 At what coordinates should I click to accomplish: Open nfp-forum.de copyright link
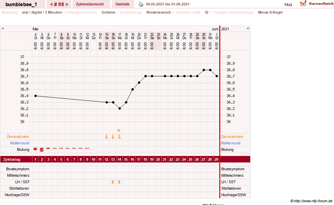[311, 201]
